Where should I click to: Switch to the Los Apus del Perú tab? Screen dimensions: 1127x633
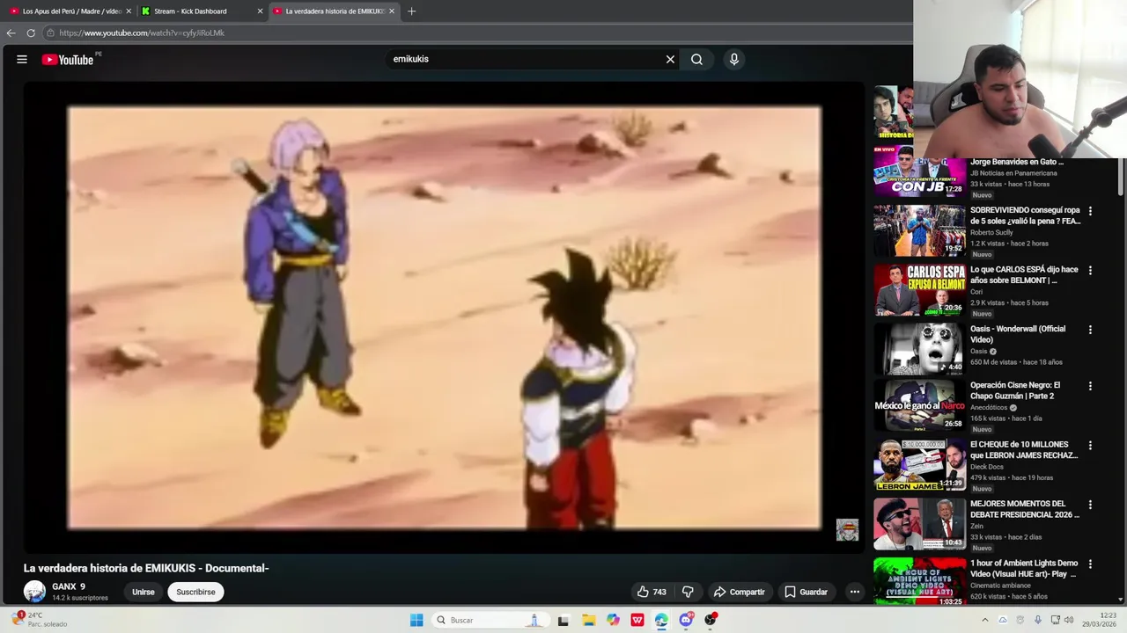71,11
